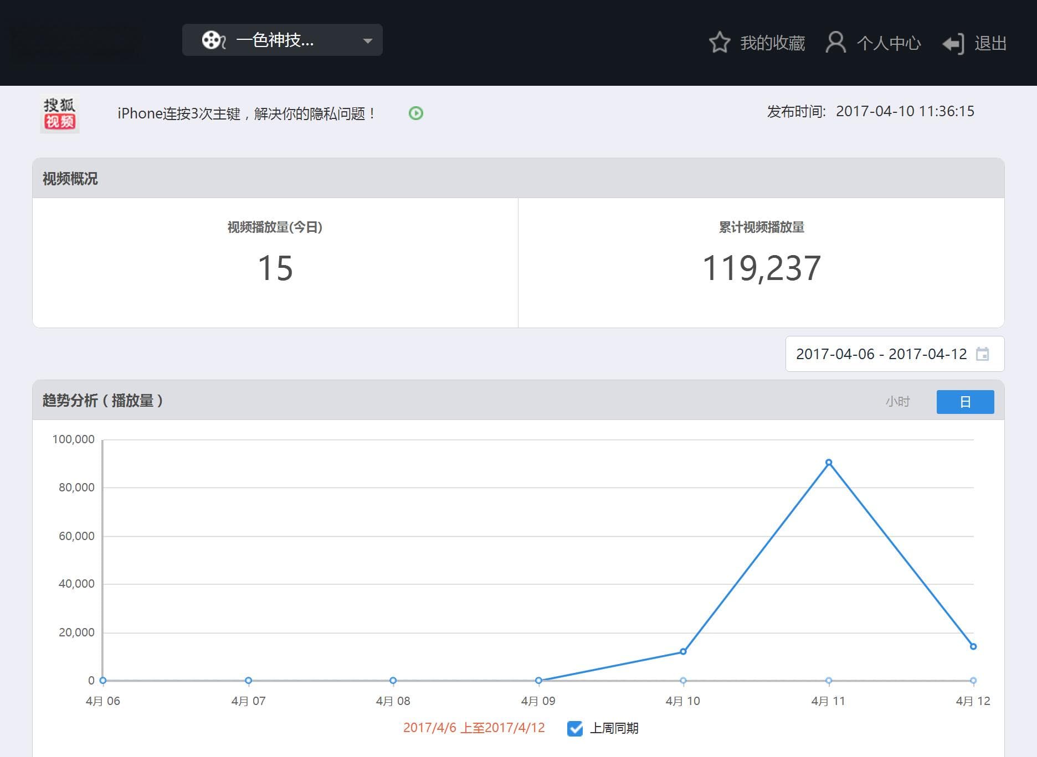This screenshot has width=1037, height=757.
Task: Click the film reel channel icon
Action: pyautogui.click(x=213, y=40)
